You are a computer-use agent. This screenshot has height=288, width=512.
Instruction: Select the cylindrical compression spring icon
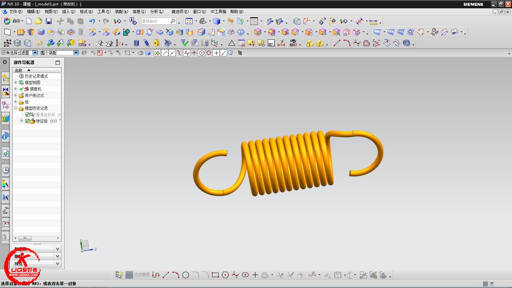137,43
